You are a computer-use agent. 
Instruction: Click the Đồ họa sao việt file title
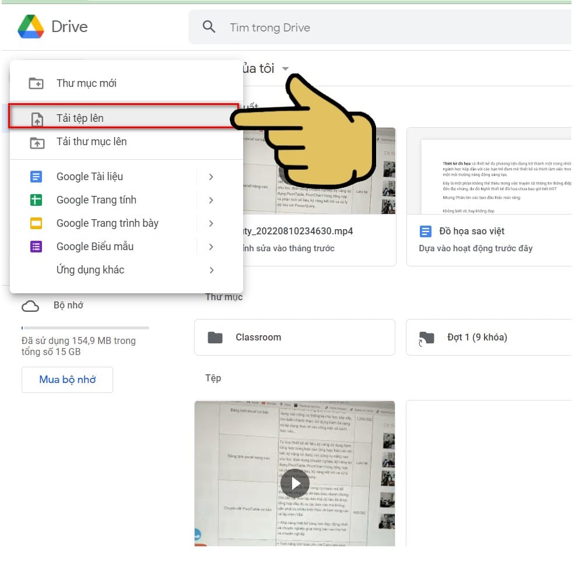point(472,231)
